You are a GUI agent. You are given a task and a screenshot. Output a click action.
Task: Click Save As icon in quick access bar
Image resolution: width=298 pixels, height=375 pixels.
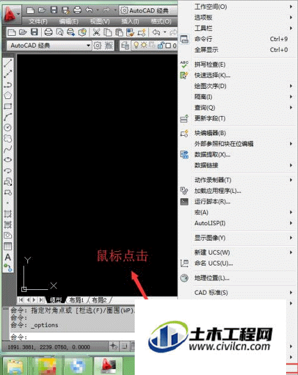tap(66, 10)
